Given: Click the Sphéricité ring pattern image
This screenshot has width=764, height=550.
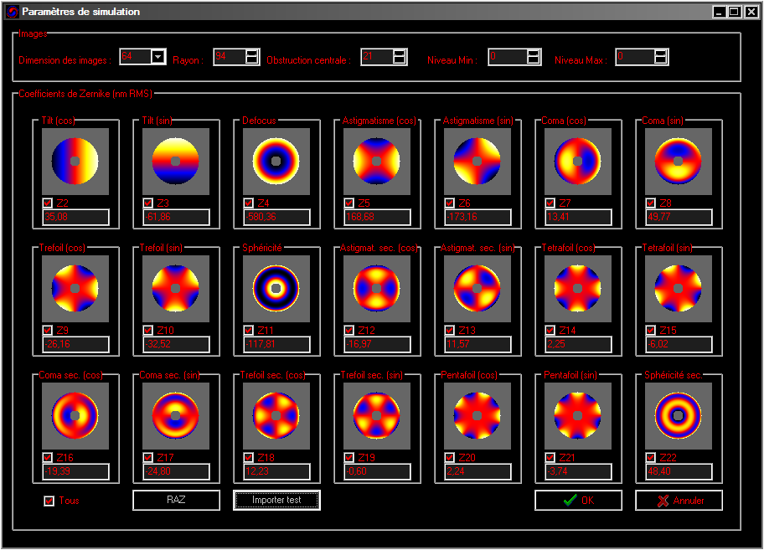Looking at the screenshot, I should 276,289.
